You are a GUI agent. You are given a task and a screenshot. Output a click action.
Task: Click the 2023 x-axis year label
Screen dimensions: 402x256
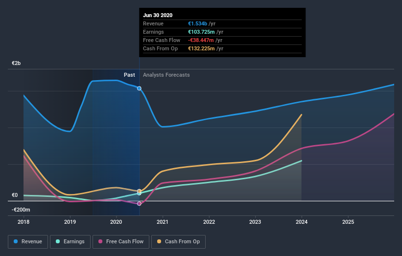[255, 222]
